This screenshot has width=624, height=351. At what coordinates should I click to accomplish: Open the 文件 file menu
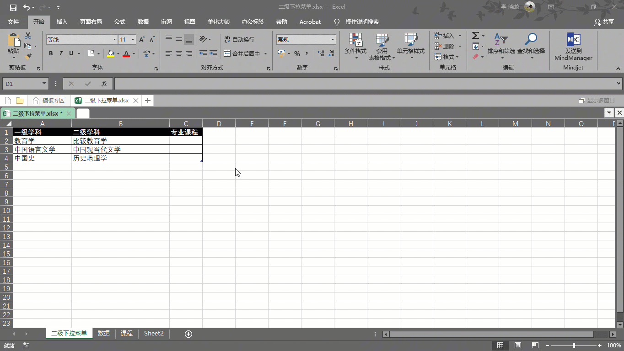click(13, 22)
